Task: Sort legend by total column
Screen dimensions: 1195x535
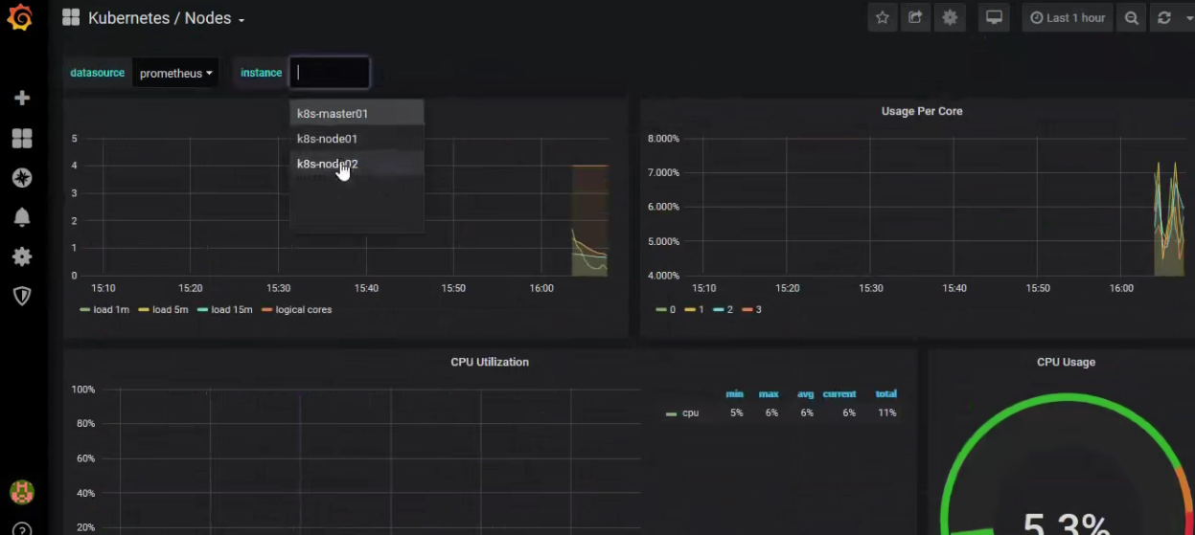Action: click(885, 394)
